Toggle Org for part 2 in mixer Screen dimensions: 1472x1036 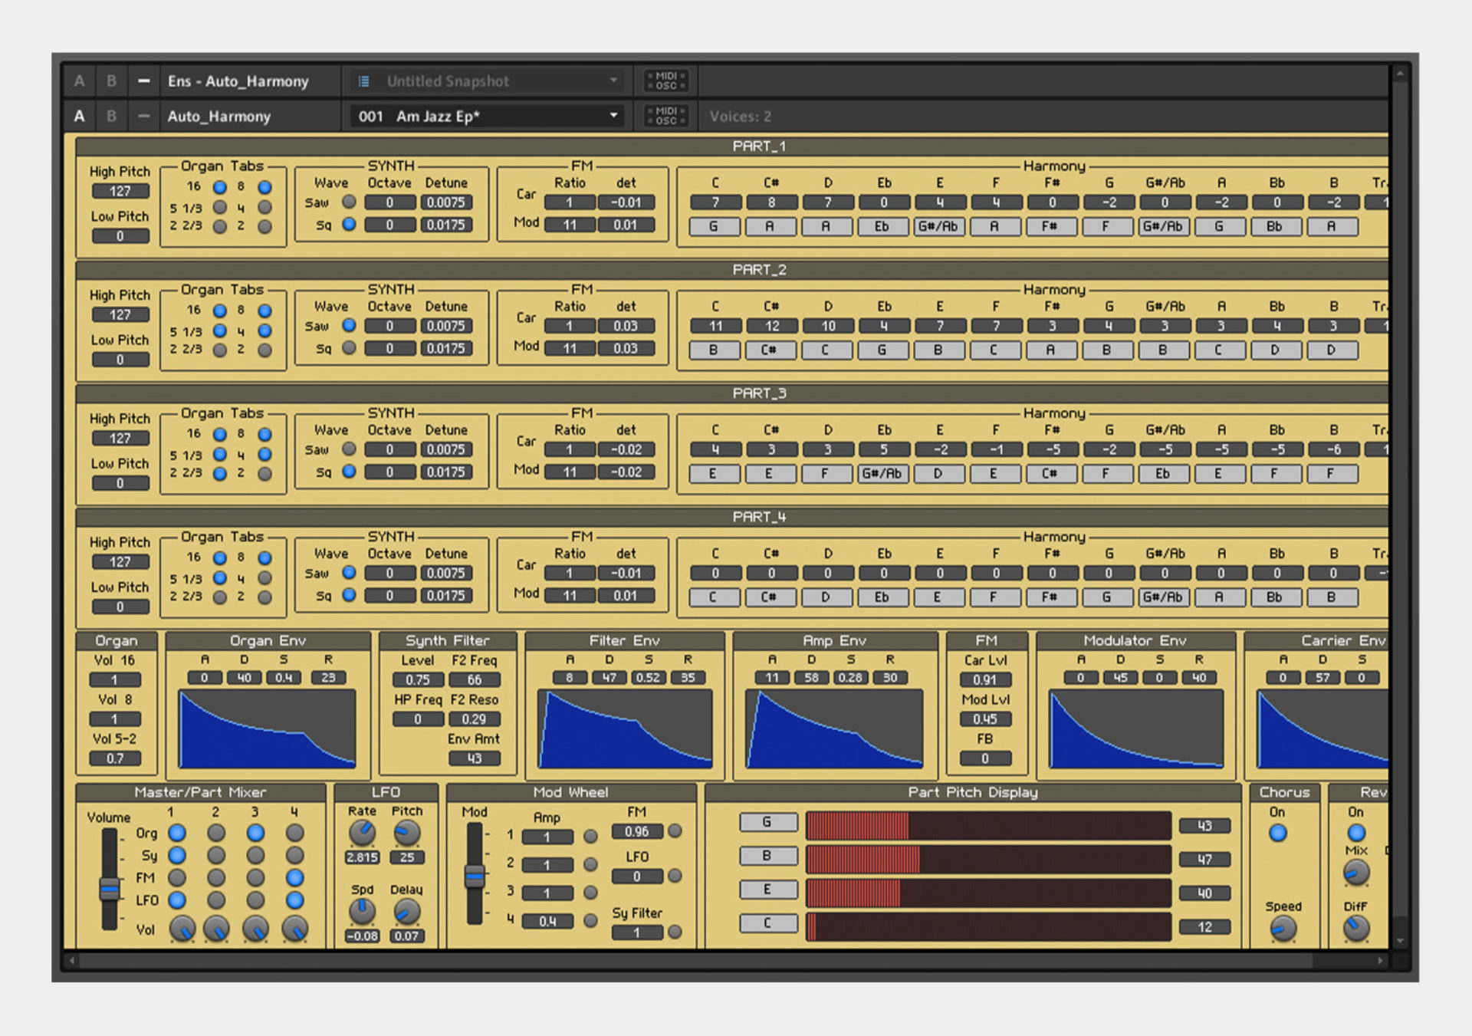click(x=216, y=833)
